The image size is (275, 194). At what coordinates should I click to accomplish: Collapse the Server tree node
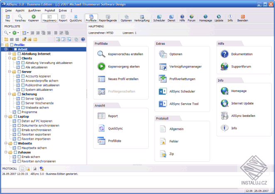click(10, 71)
